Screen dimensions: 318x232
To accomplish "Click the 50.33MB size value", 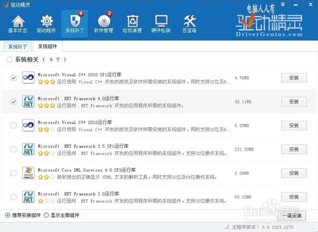I will (x=243, y=197).
